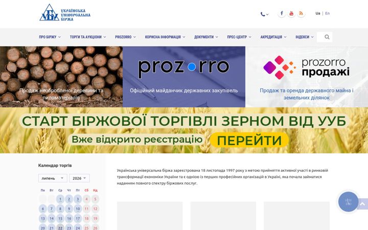The width and height of the screenshot is (368, 230).
Task: Select calendar day 11
Action: point(86,209)
